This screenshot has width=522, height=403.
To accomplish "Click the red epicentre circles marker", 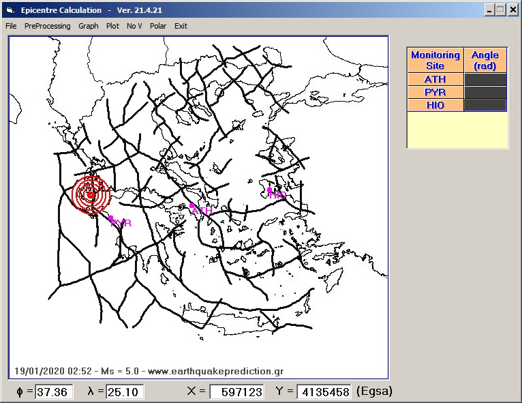I will click(x=91, y=194).
